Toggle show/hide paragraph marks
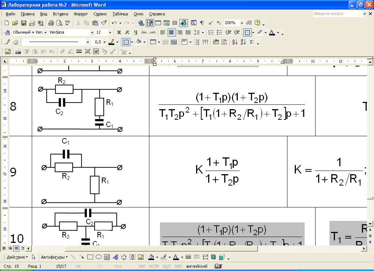 coord(202,23)
